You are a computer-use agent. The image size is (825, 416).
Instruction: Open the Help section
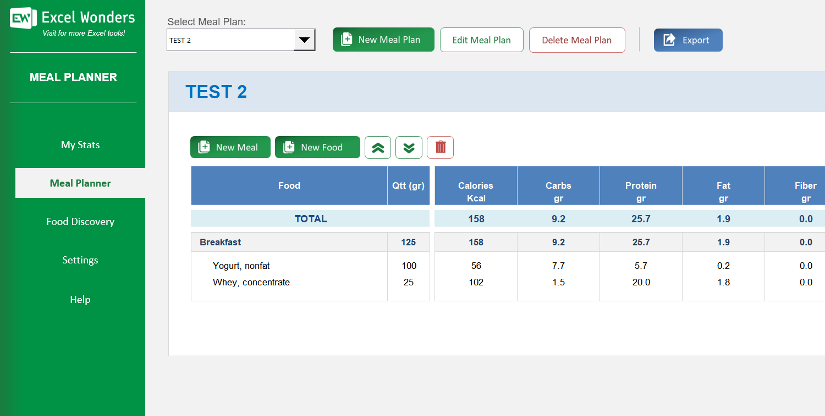(80, 299)
